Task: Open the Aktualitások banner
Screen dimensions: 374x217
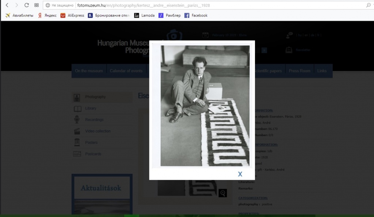Action: point(102,194)
